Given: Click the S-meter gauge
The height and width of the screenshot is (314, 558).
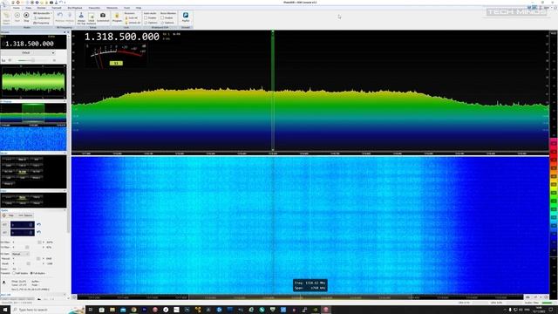Looking at the screenshot, I should point(116,56).
